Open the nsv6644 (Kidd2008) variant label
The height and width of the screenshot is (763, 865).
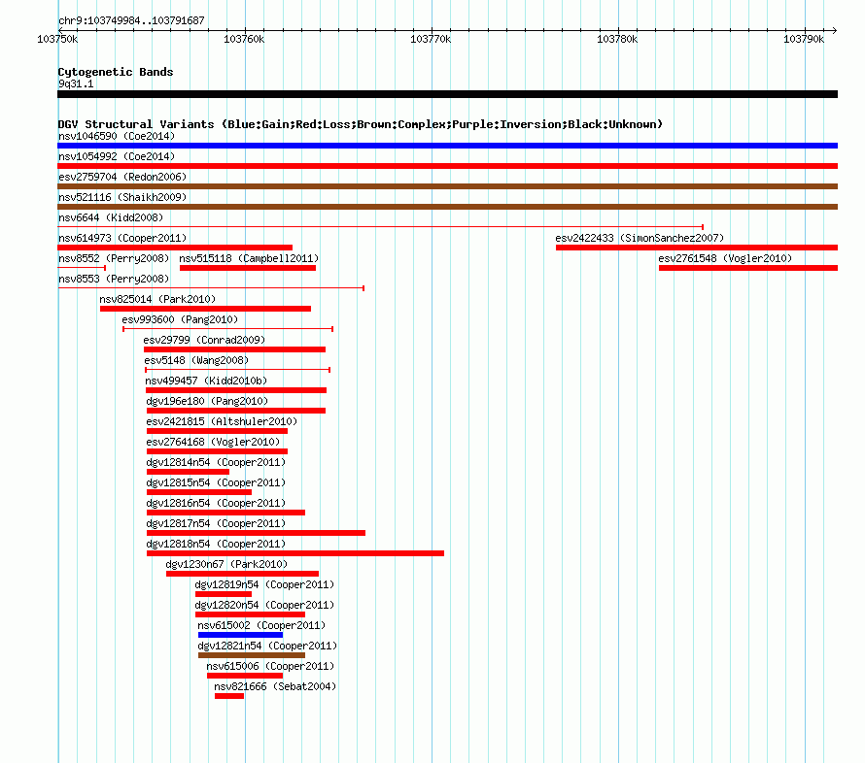[x=111, y=217]
